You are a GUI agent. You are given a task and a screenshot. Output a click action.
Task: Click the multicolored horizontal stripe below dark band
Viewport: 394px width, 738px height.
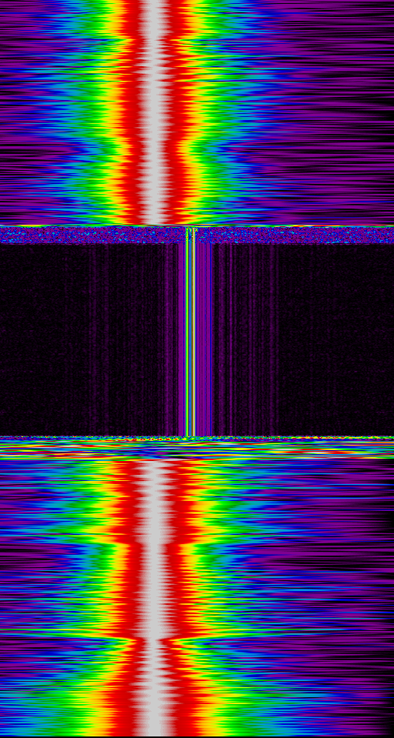(x=197, y=447)
